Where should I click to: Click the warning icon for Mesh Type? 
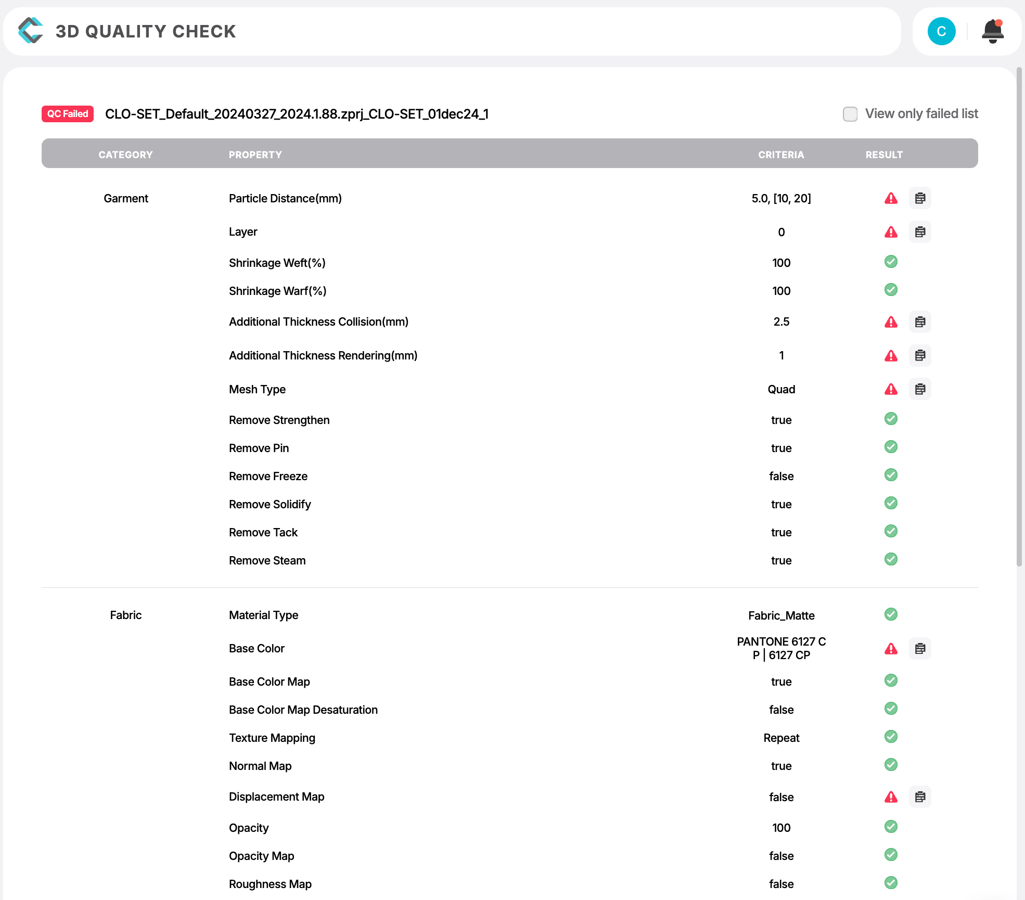tap(891, 389)
